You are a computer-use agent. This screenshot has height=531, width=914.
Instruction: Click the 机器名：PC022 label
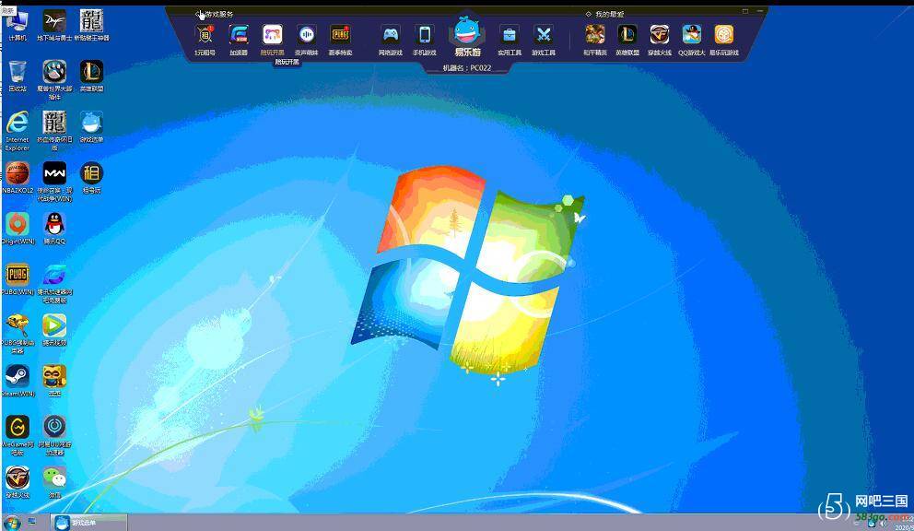click(x=467, y=67)
